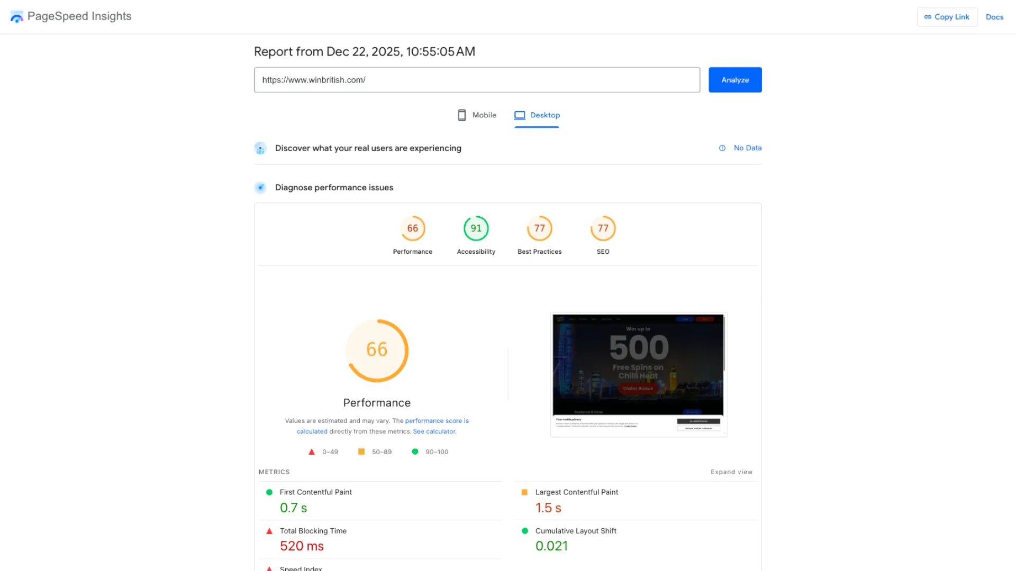
Task: Click the diagnose performance issues lab icon
Action: (x=260, y=187)
